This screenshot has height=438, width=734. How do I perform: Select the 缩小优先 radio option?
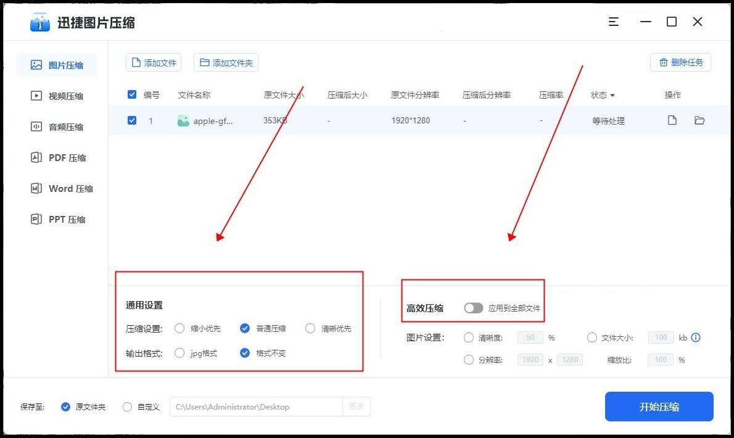[179, 328]
